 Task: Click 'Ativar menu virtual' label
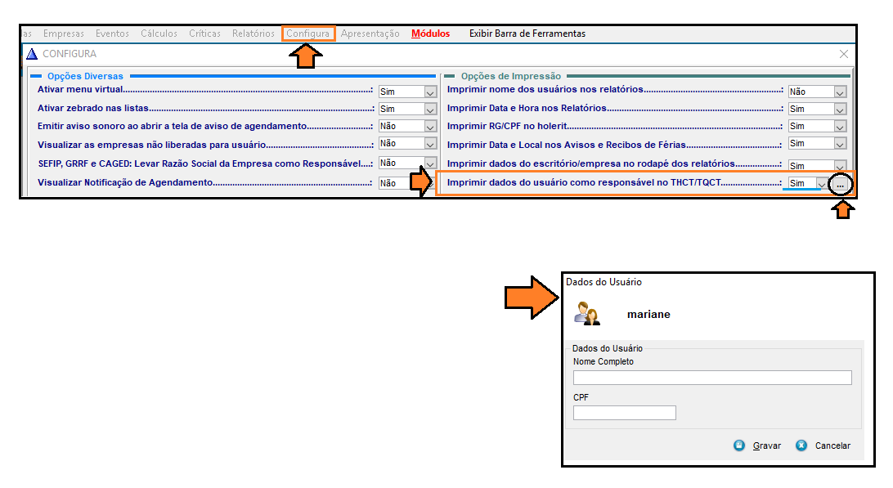tap(80, 89)
